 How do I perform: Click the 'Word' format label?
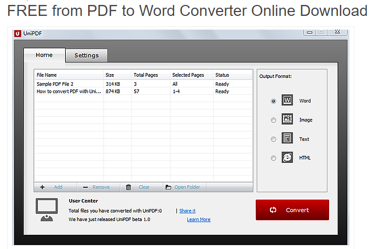click(x=305, y=101)
